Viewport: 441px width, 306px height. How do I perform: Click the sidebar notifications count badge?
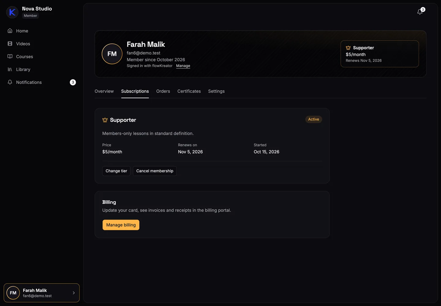point(73,82)
